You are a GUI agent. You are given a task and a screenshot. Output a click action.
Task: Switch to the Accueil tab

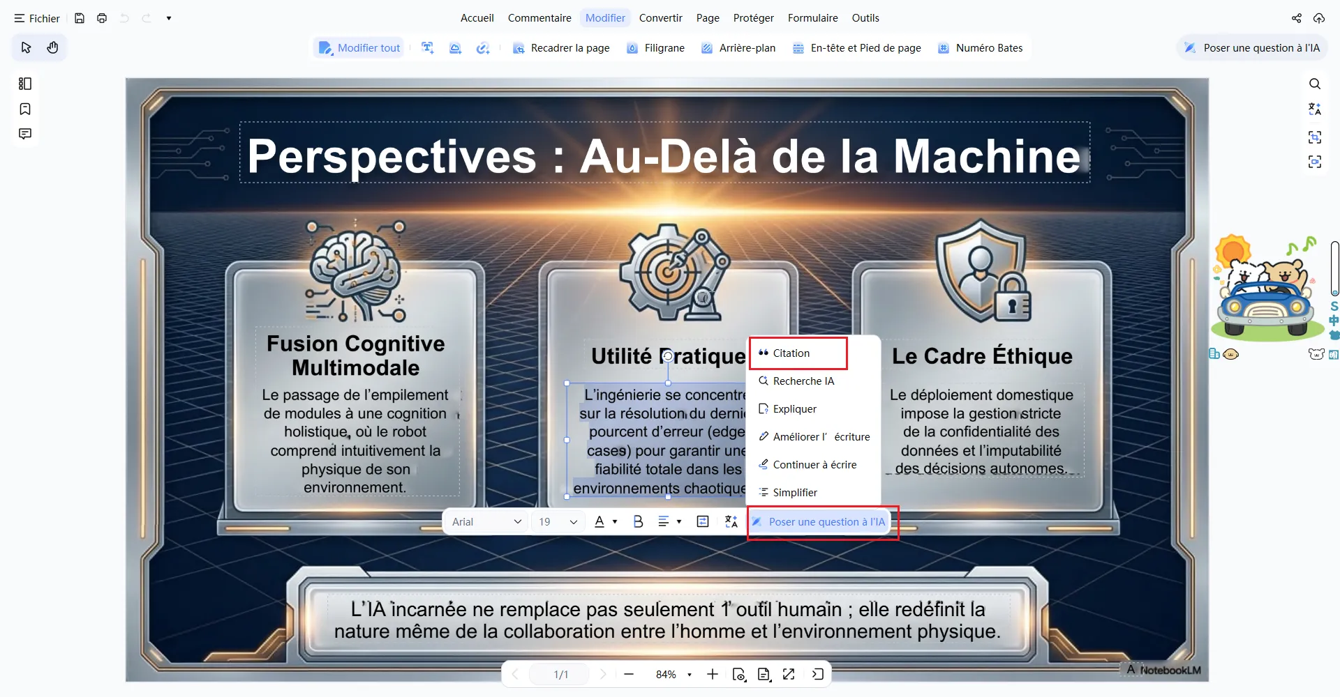coord(477,18)
